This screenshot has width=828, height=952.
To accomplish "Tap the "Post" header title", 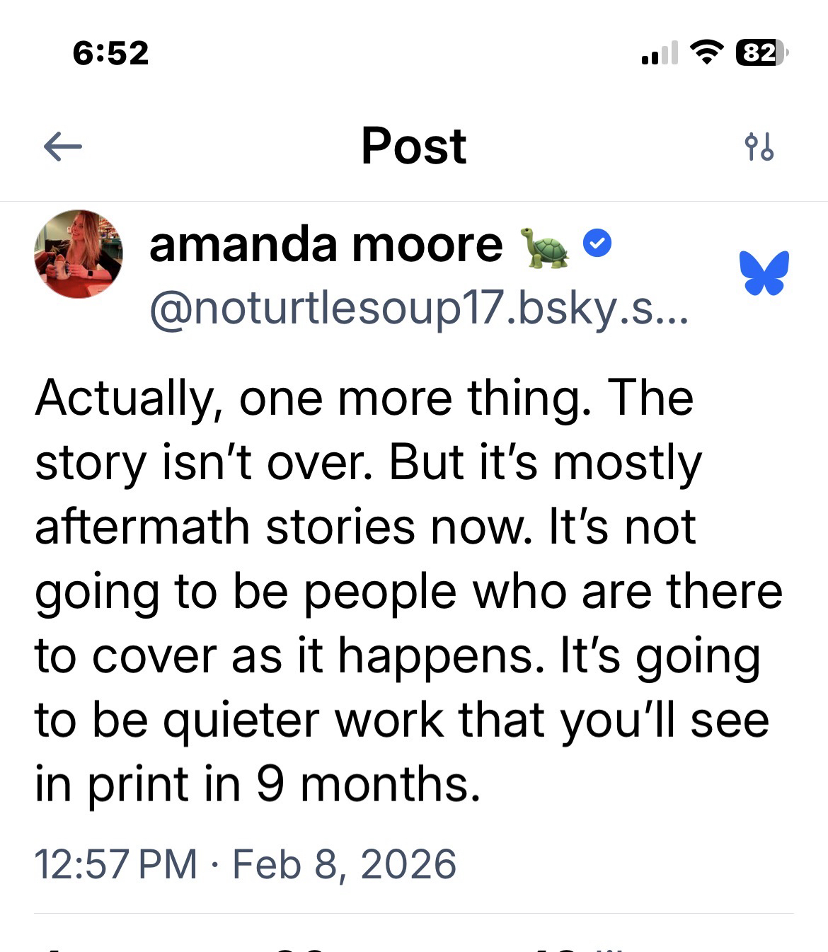I will coord(414,147).
